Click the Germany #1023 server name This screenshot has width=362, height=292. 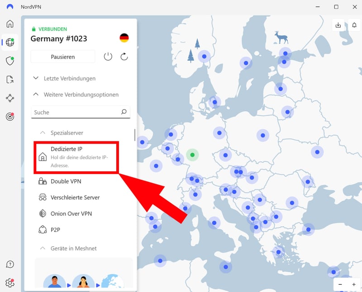59,39
